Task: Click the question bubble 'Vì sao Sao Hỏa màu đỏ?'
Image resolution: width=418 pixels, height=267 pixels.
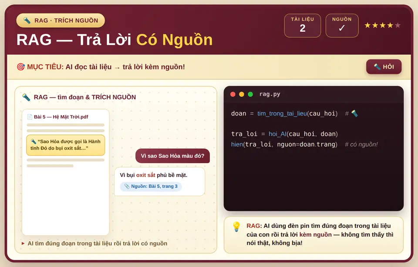Action: tap(172, 156)
